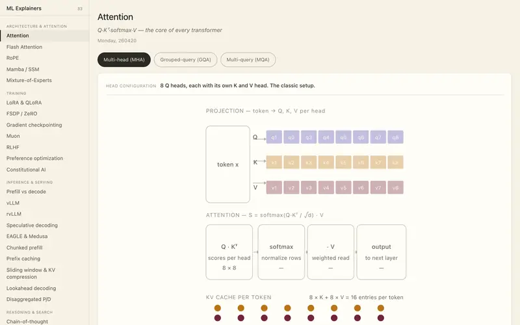The height and width of the screenshot is (325, 520).
Task: Activate the Multi-head (MHA) pill
Action: [124, 60]
